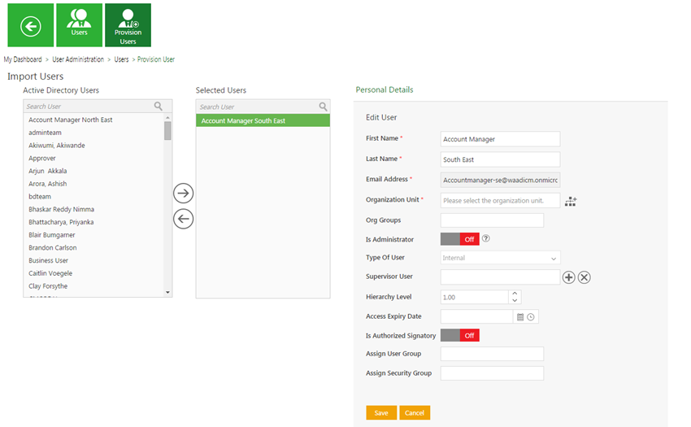Viewport: 691px width, 427px height.
Task: Go to My Dashboard breadcrumb
Action: pyautogui.click(x=23, y=59)
